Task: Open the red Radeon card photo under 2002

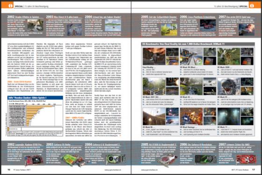Action: (x=34, y=160)
